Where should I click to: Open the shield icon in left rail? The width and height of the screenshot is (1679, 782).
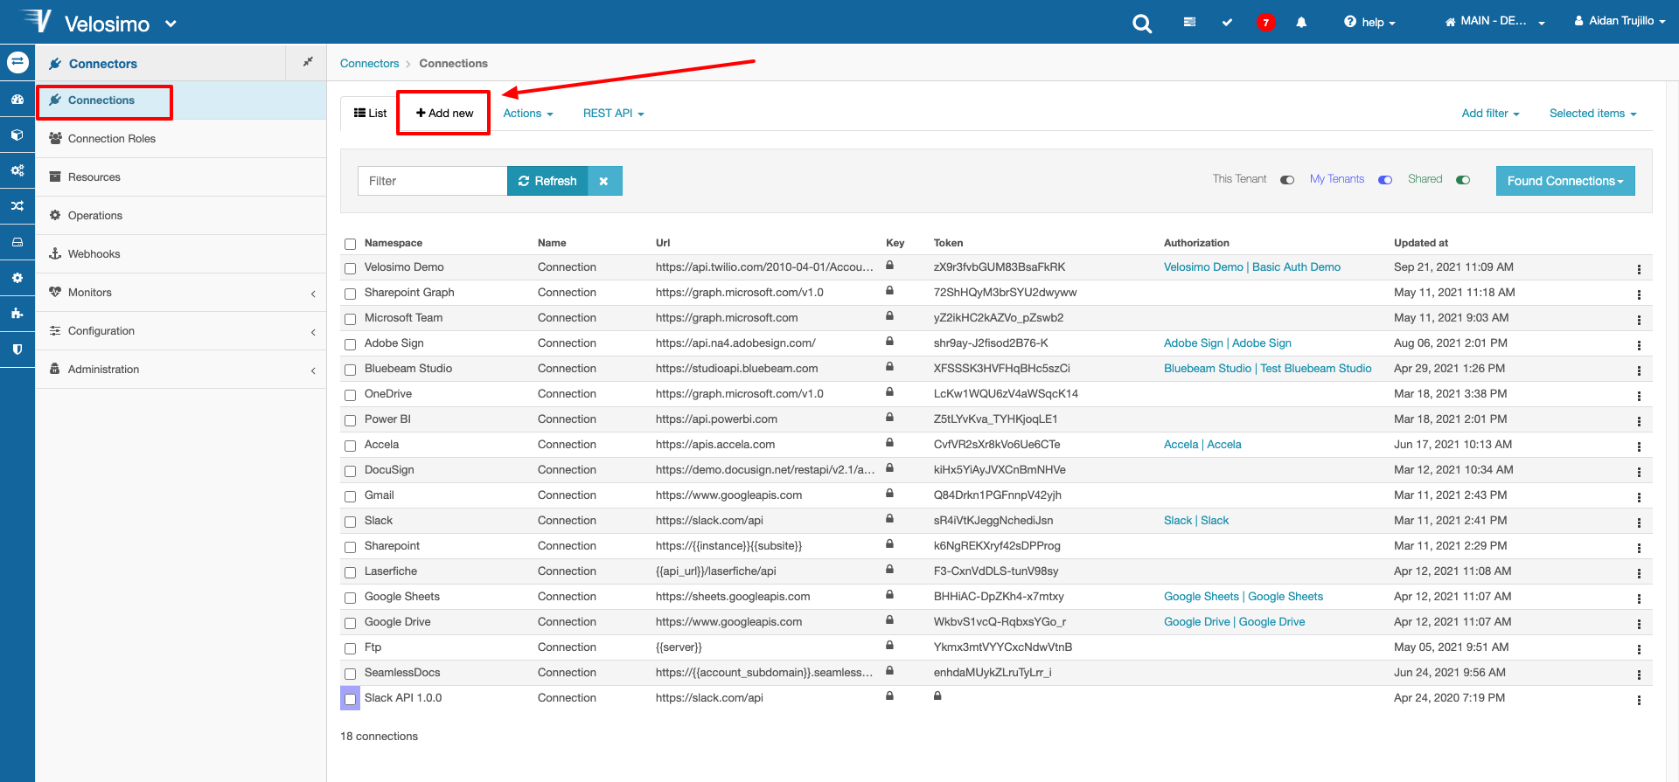pos(17,349)
